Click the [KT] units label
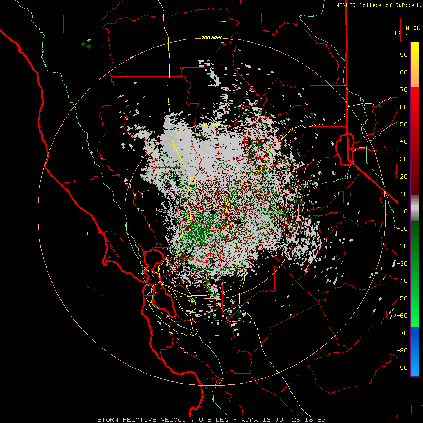Screen dimensions: 423x423 (x=401, y=32)
